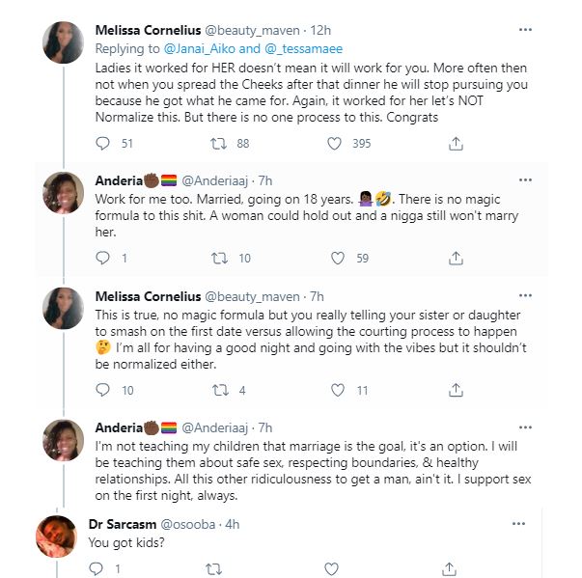Like Melissa's tweet with 11 likes
582x578 pixels.
tap(335, 391)
